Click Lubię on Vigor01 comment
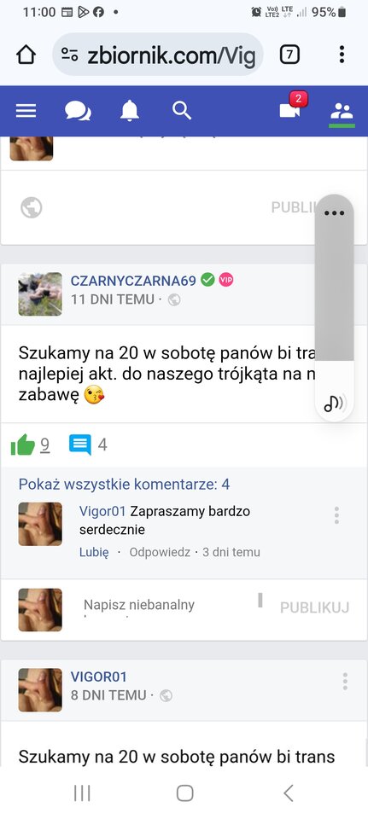 point(94,552)
